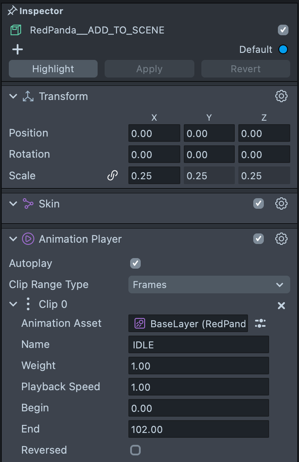
Task: Open Skin component gear settings
Action: (281, 203)
